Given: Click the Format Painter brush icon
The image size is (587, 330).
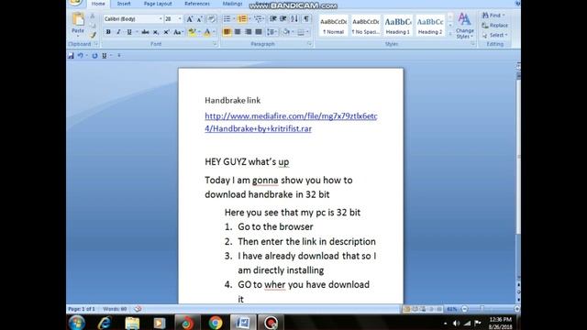Looking at the screenshot, I should click(x=93, y=35).
